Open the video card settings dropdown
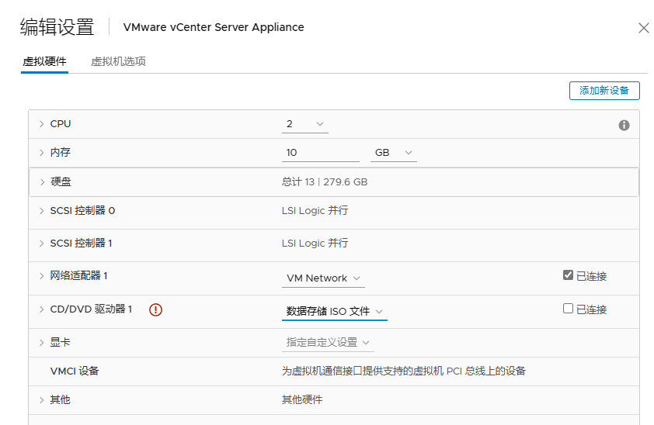The width and height of the screenshot is (654, 425). (x=328, y=342)
